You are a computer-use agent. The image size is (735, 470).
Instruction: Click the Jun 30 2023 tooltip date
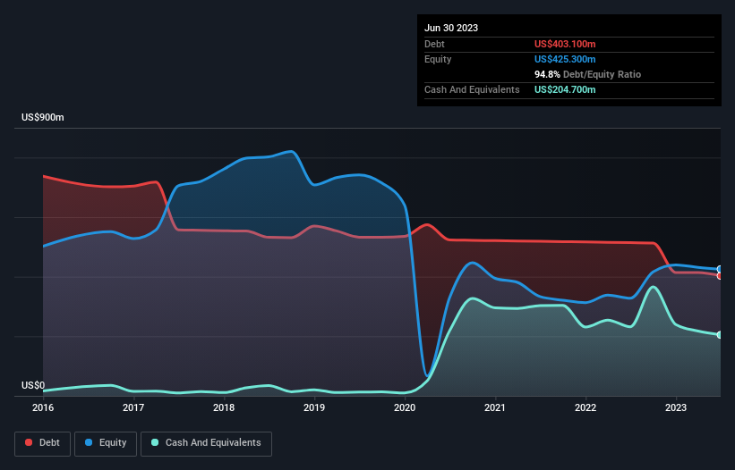tap(451, 28)
